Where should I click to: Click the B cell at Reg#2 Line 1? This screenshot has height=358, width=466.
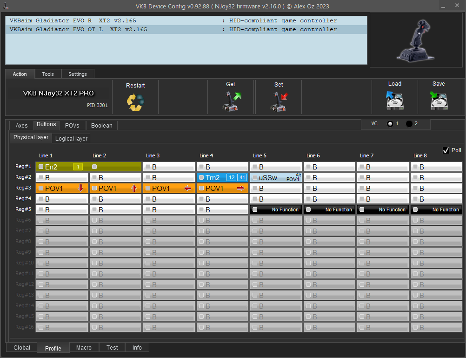point(62,178)
